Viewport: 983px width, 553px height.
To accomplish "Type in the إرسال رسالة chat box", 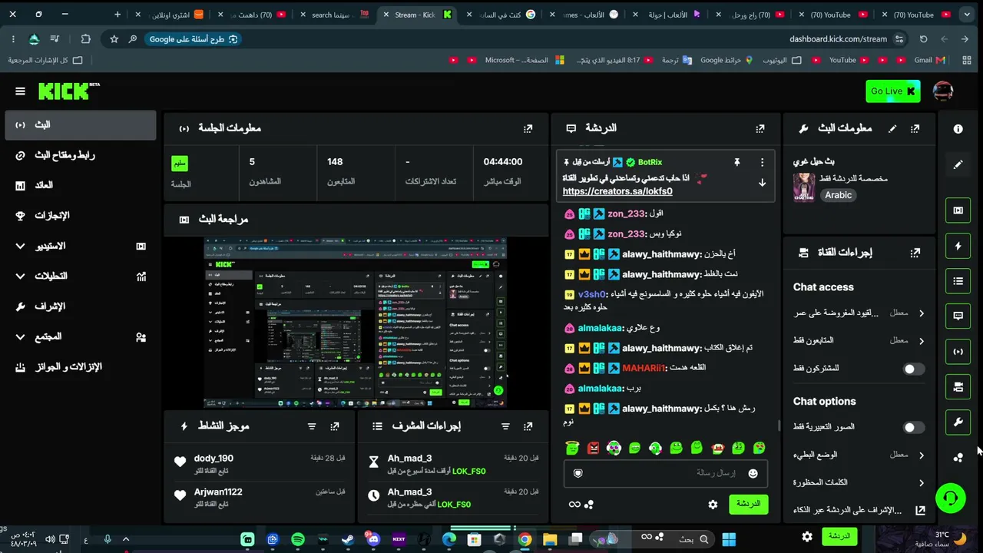I will coord(665,473).
